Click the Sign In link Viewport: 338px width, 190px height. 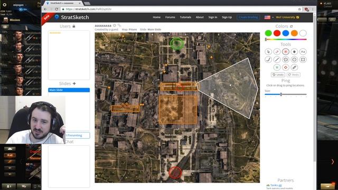(213, 17)
